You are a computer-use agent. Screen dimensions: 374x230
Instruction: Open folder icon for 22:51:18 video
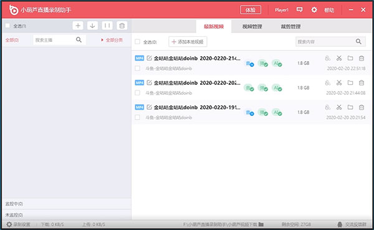[x=350, y=58]
